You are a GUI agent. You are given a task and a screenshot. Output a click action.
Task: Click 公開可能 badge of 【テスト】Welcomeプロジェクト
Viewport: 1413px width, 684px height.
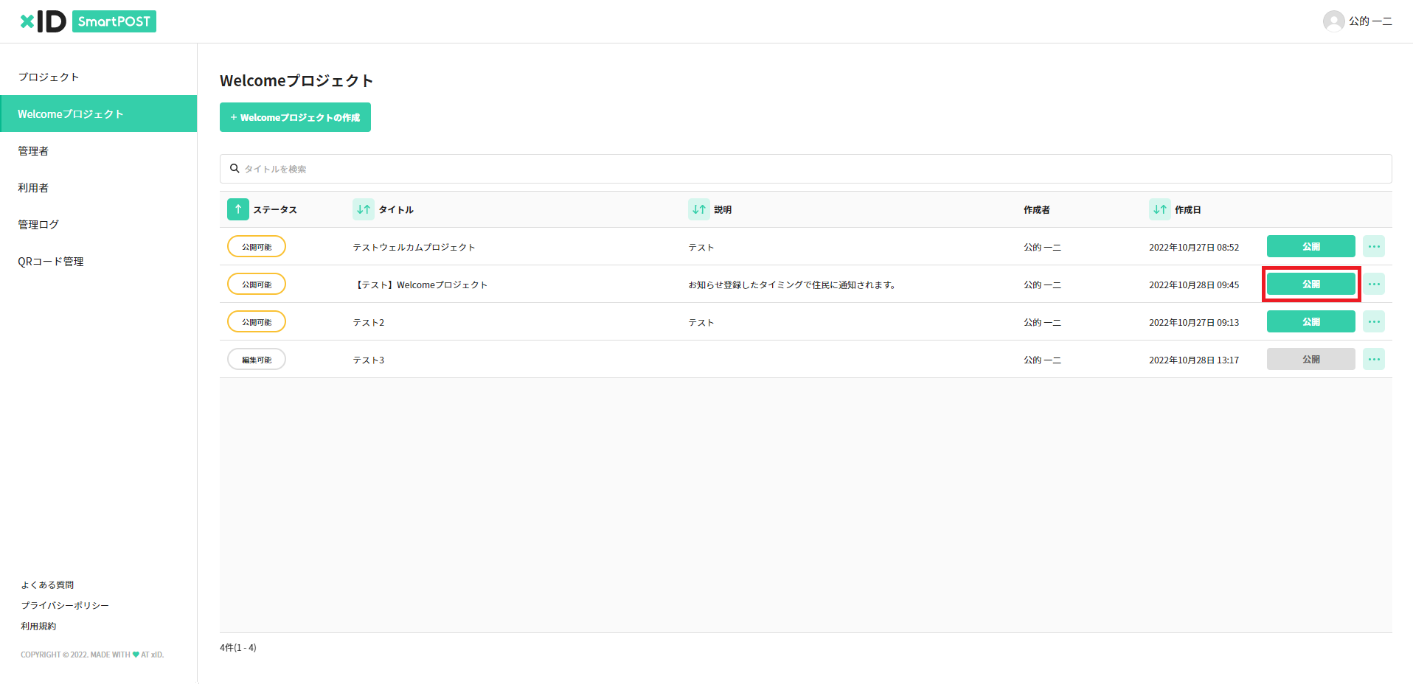point(257,284)
